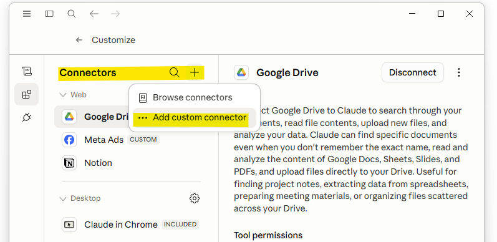Choose Browse connectors from the menu

coord(195,97)
